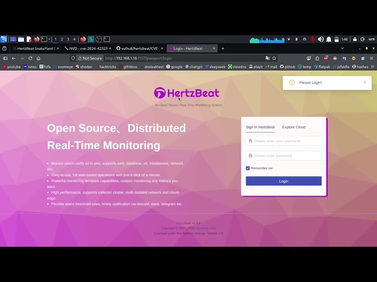Viewport: 377px width, 282px height.
Task: Open the Bluetooth tray icon
Action: tap(296, 39)
